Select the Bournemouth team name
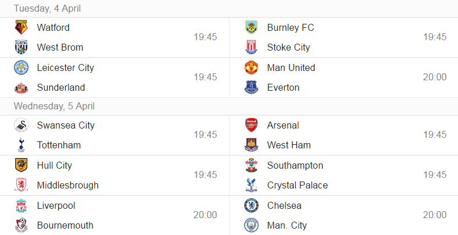 [x=65, y=225]
